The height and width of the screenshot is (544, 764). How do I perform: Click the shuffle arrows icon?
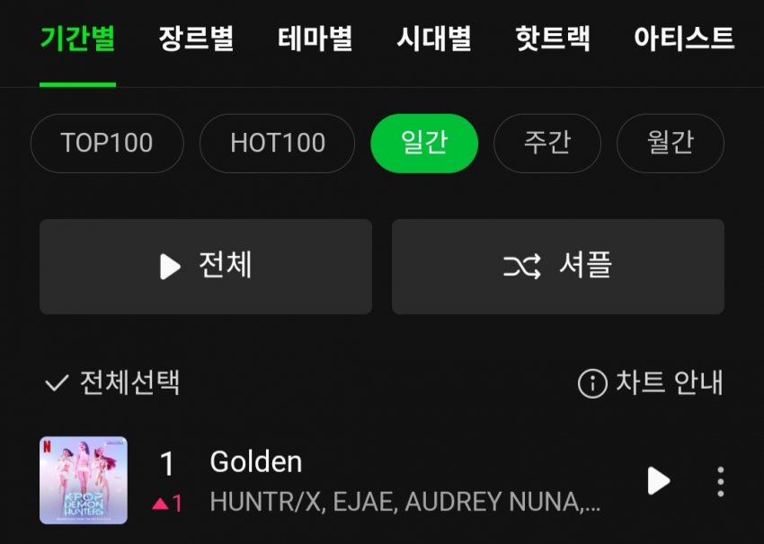coord(522,266)
